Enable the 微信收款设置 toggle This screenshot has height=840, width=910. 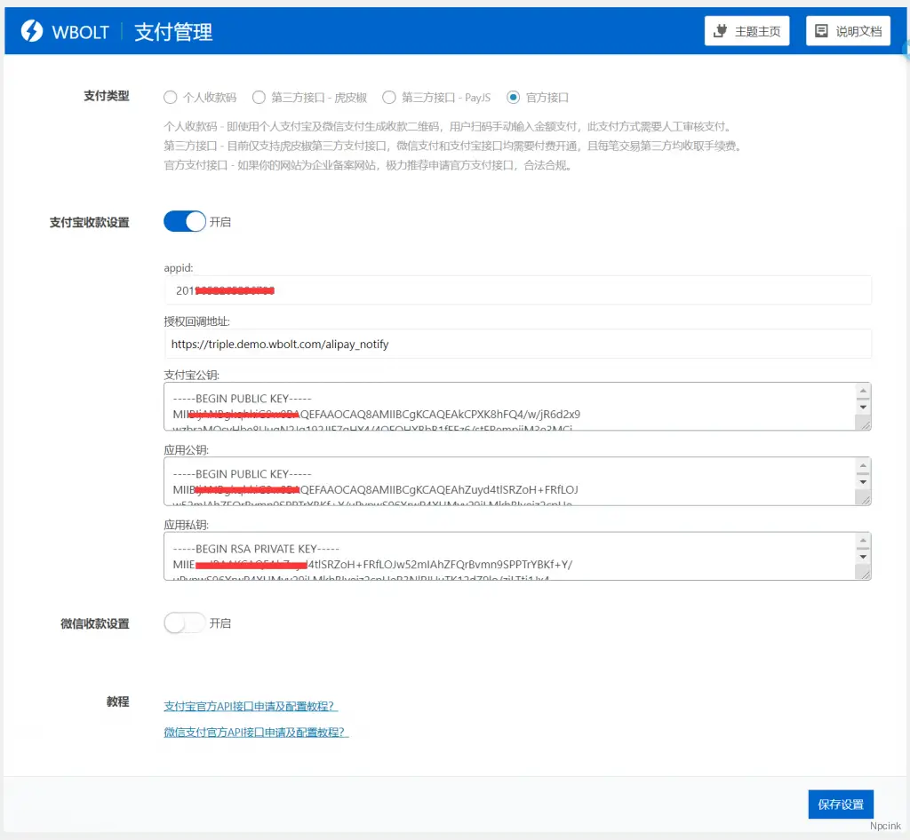tap(185, 622)
